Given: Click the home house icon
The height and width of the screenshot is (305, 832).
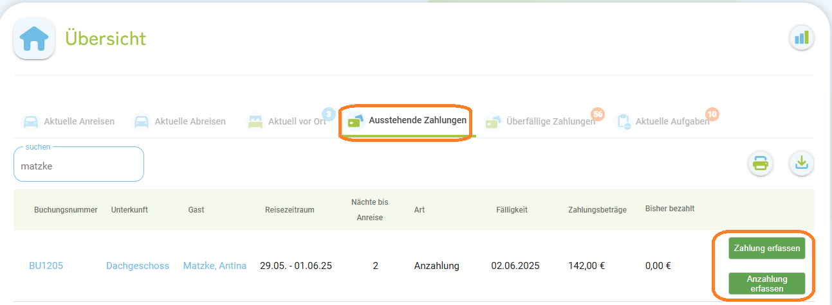Looking at the screenshot, I should (34, 39).
